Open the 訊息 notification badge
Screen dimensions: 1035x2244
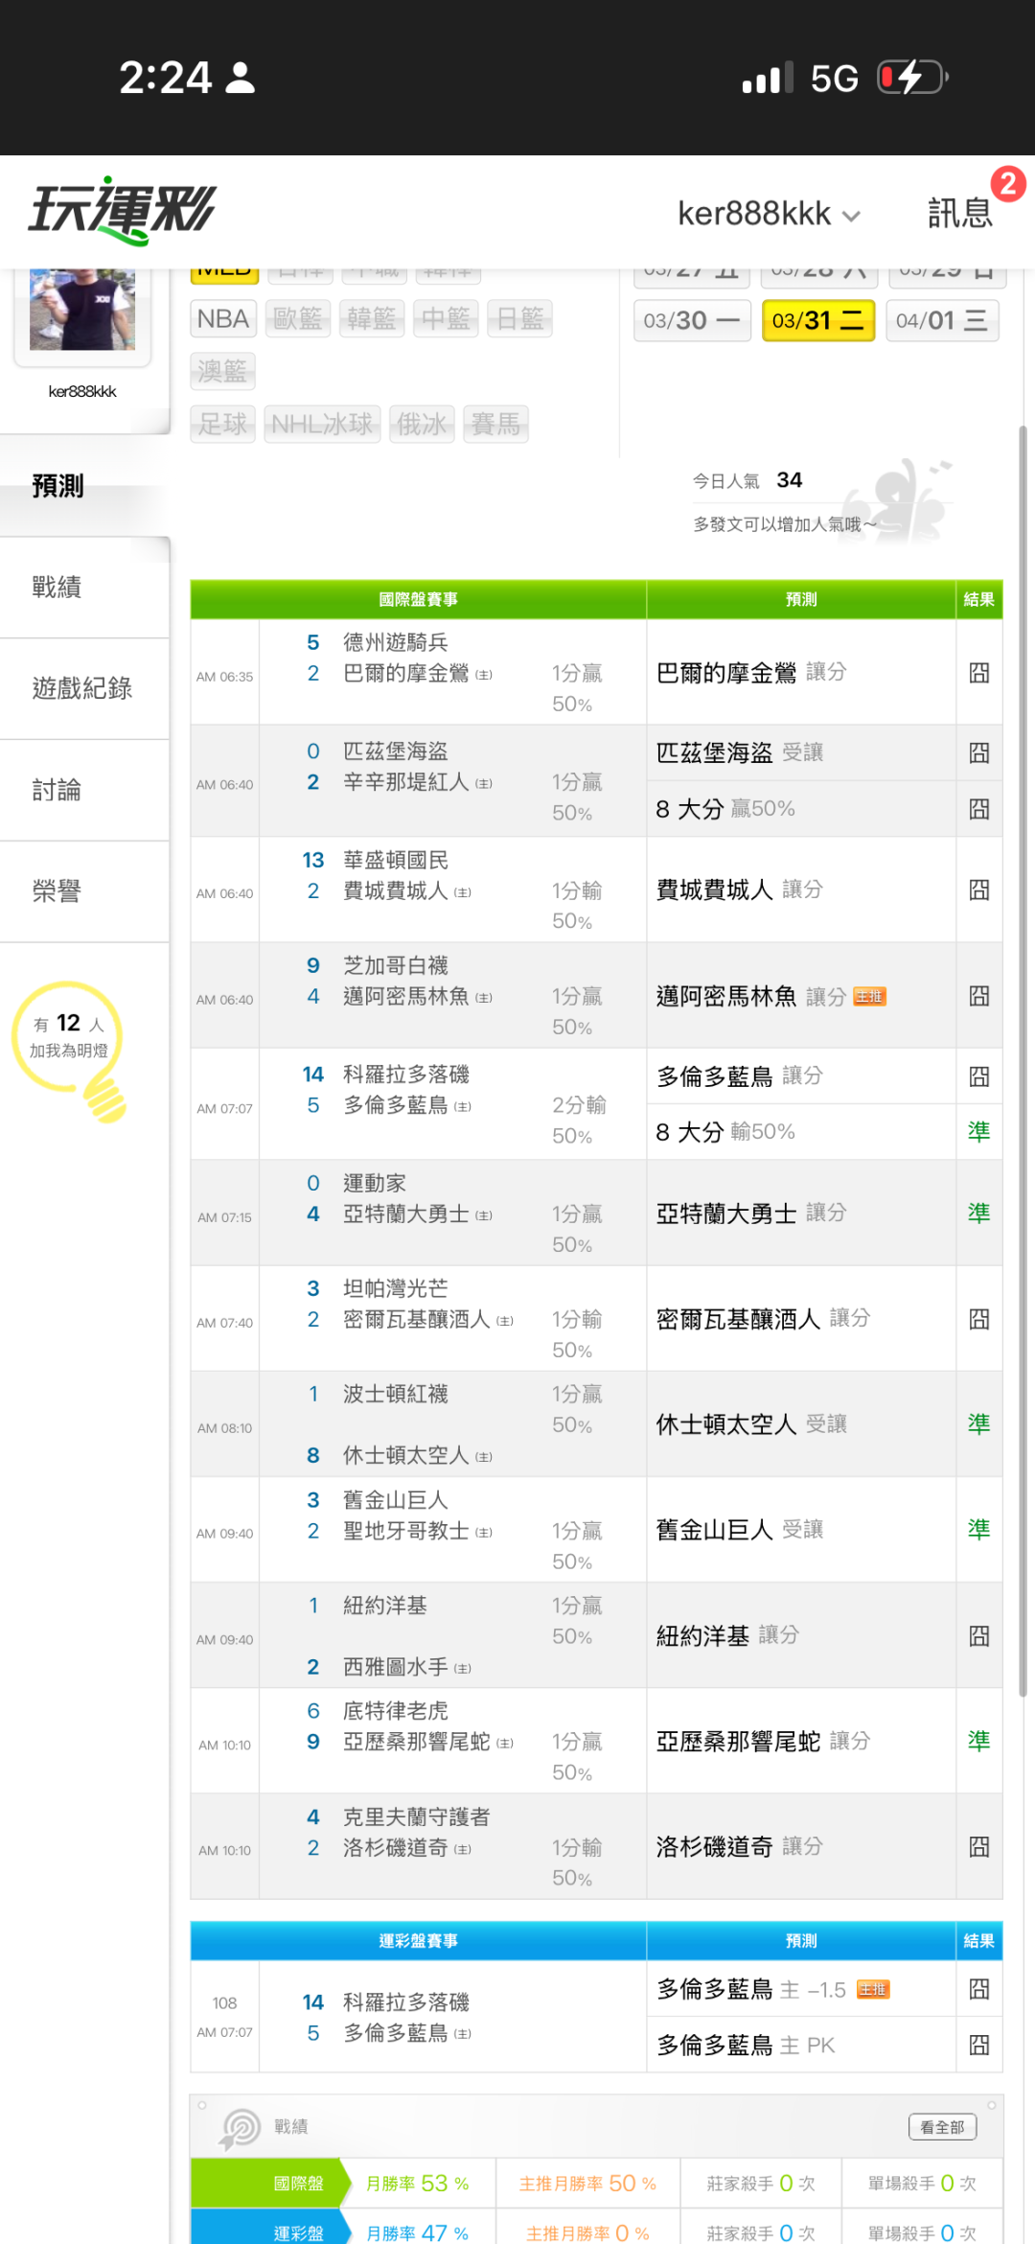point(1006,184)
